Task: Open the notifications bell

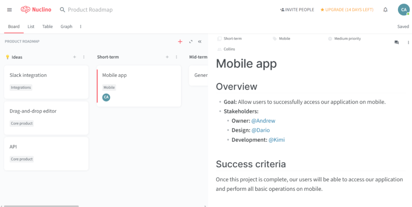Action: pyautogui.click(x=385, y=10)
